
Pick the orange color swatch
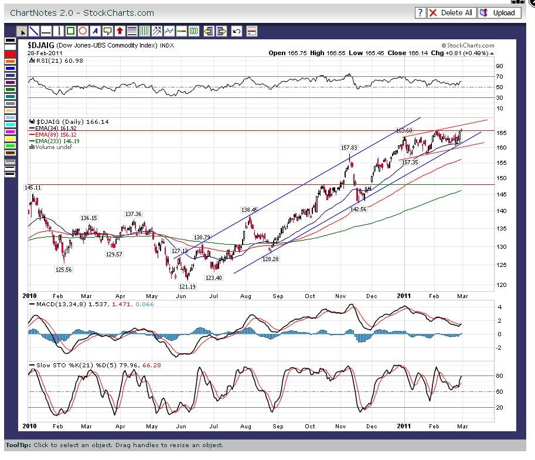point(10,62)
